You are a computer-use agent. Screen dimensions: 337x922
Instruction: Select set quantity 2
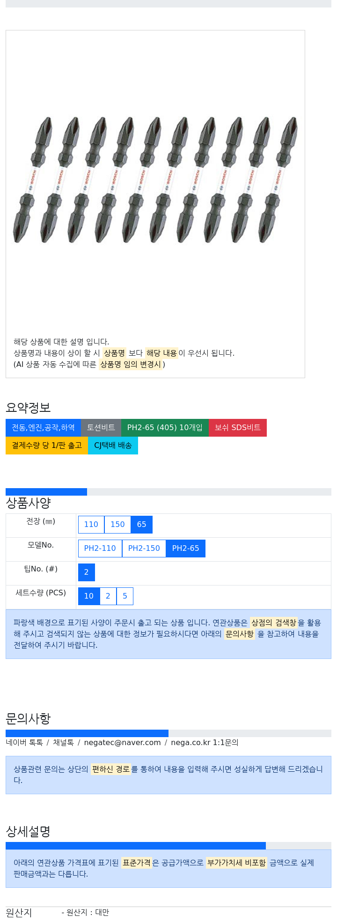click(x=108, y=596)
